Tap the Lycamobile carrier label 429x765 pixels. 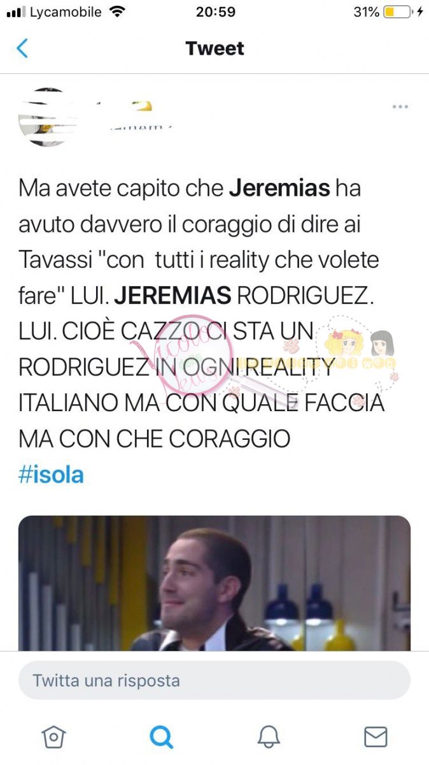point(66,12)
